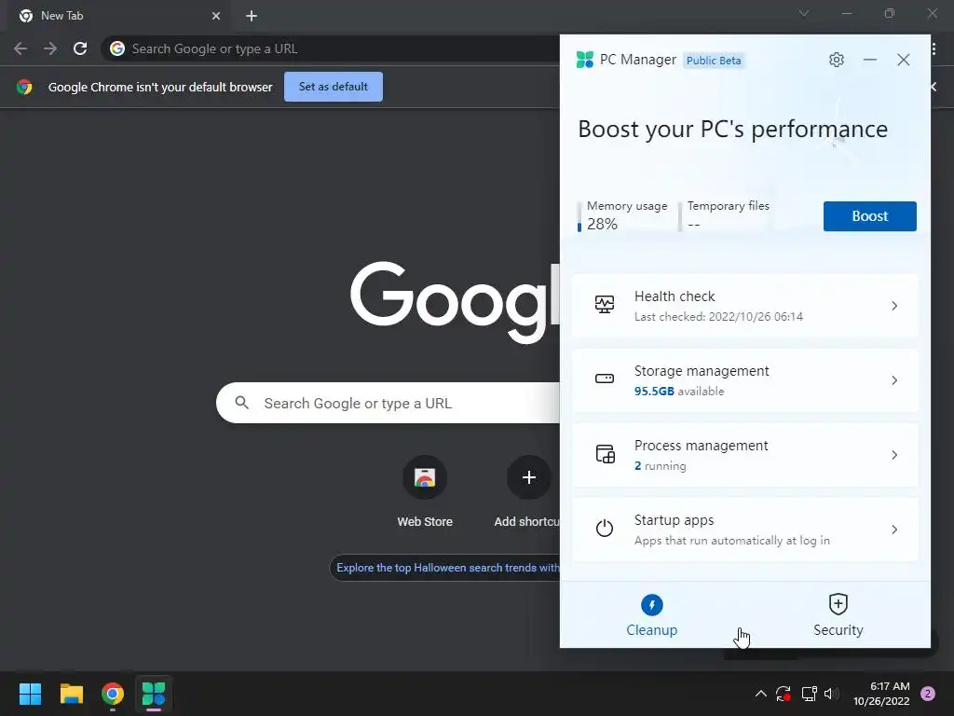The width and height of the screenshot is (954, 716).
Task: Click Boost your PC's performance heading
Action: pyautogui.click(x=732, y=129)
